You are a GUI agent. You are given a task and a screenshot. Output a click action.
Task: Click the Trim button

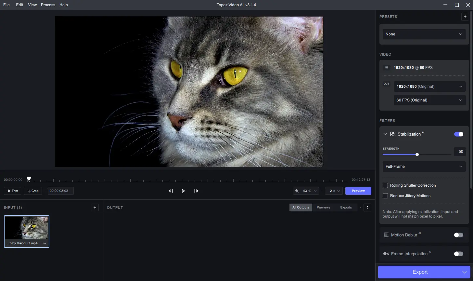pyautogui.click(x=13, y=191)
